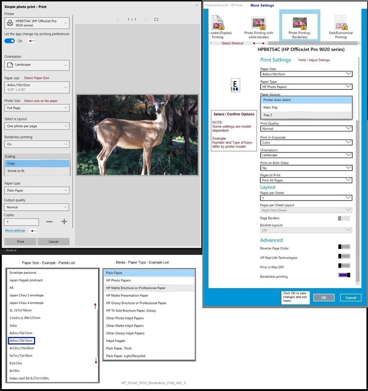Choose Photo Printing with white borders shortcut
Image resolution: width=368 pixels, height=391 pixels.
(x=259, y=23)
